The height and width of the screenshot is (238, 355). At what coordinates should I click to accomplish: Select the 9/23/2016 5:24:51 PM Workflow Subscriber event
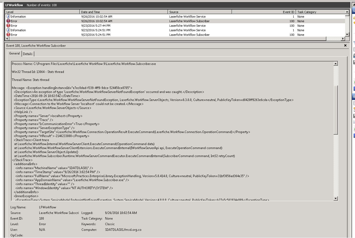pos(175,35)
